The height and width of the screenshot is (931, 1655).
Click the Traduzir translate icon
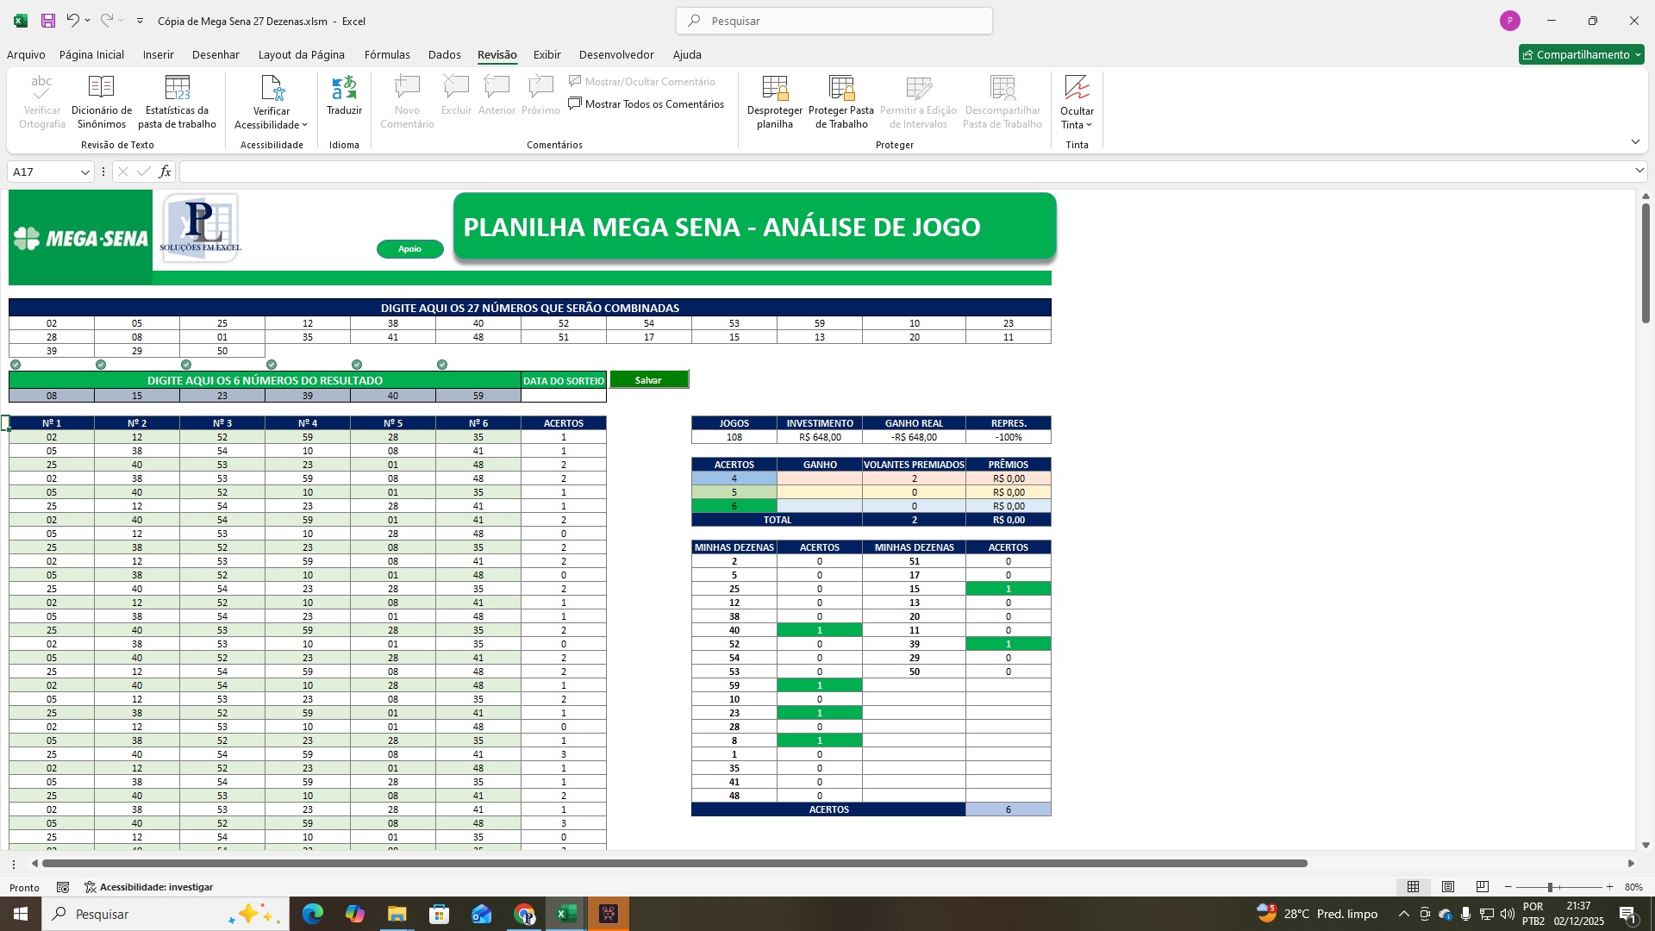(344, 88)
